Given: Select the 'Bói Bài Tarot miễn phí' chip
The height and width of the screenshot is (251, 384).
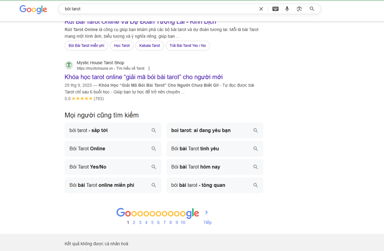Looking at the screenshot, I should pos(86,46).
